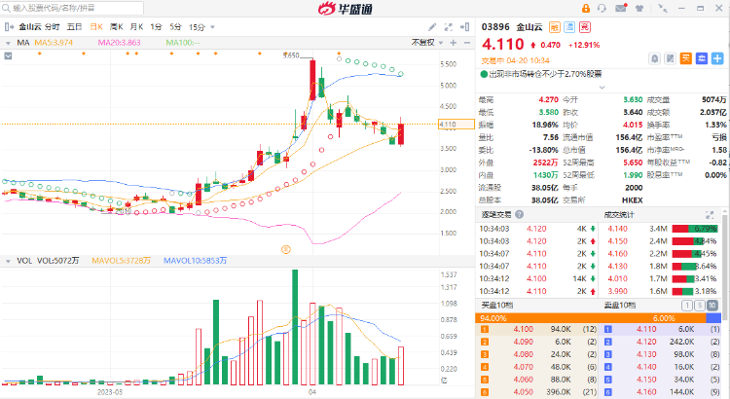Click the 10:34:12 tick with 14K volume

tap(537, 278)
